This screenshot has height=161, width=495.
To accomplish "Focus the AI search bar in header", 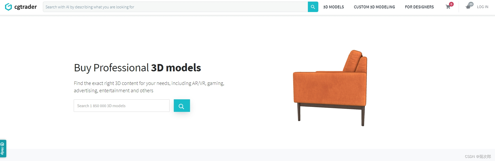I will click(x=175, y=7).
